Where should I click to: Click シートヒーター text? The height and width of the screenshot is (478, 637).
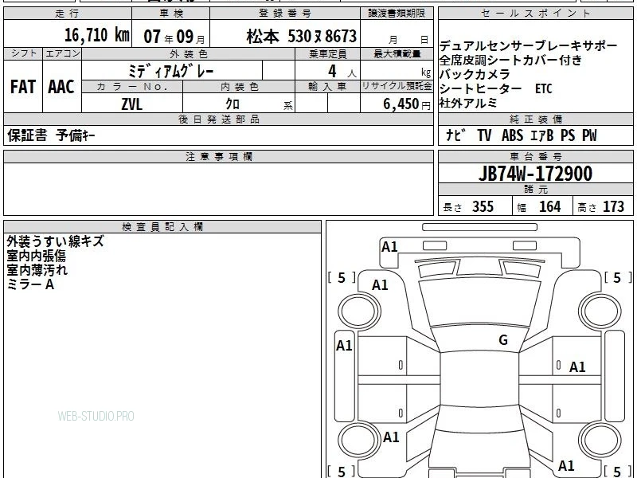480,88
